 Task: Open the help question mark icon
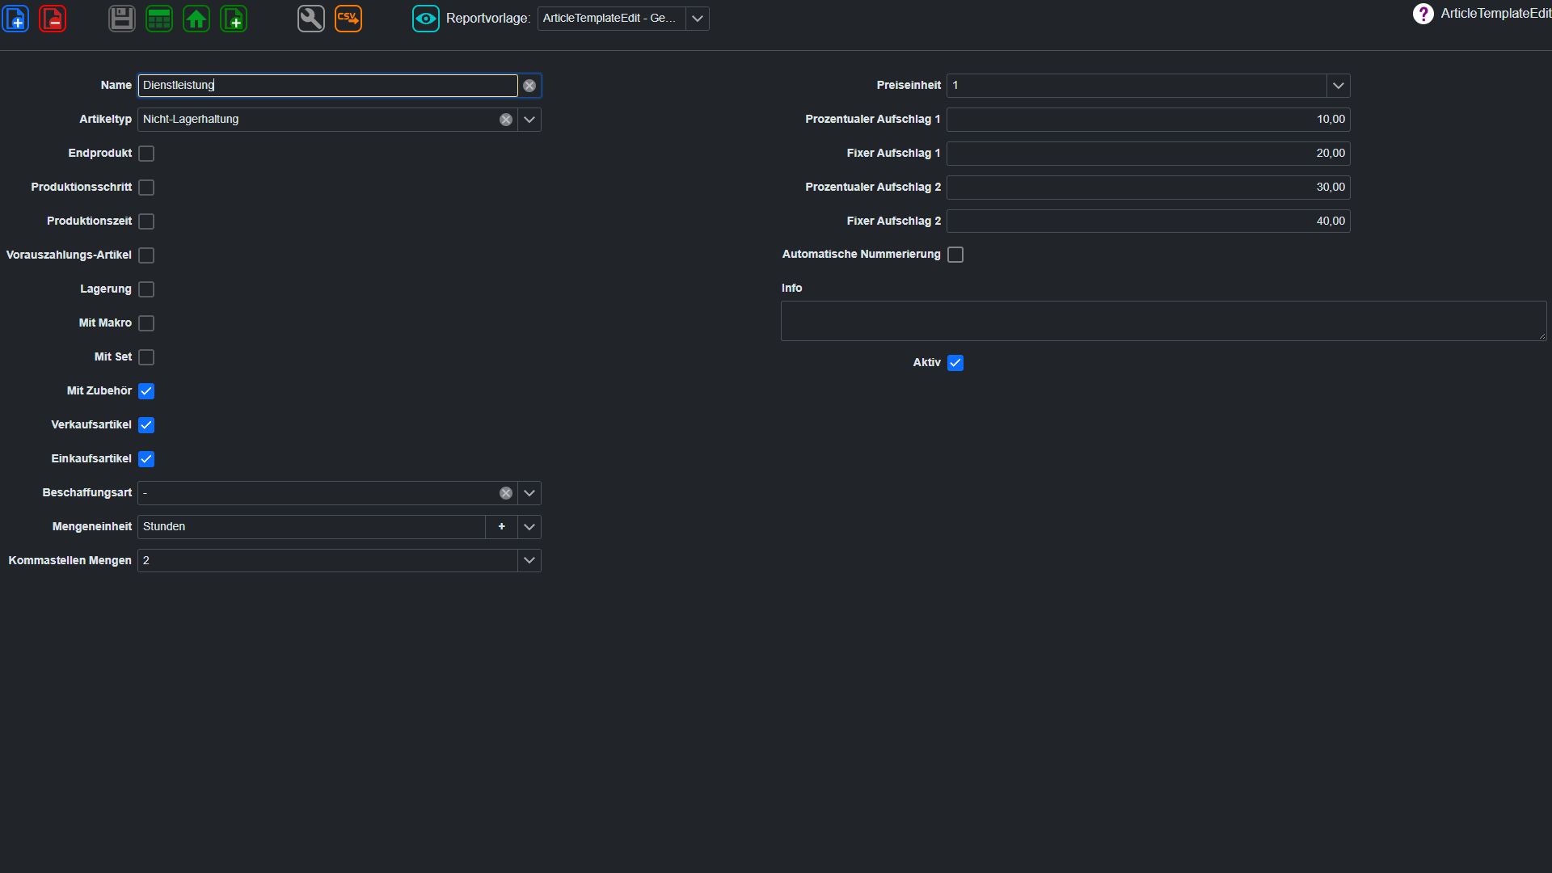1423,14
